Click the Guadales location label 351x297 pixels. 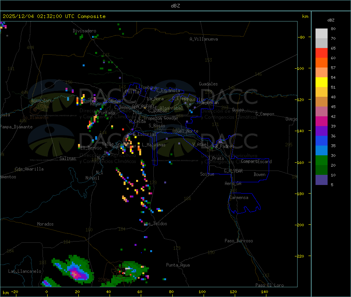click(208, 84)
